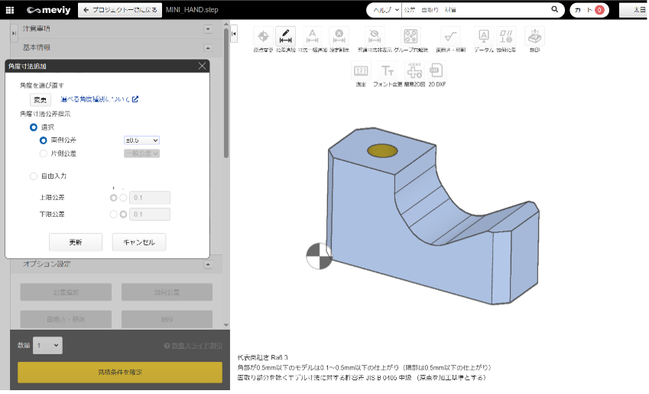
Task: Click the batch dimension add icon with letter A
Action: click(313, 37)
